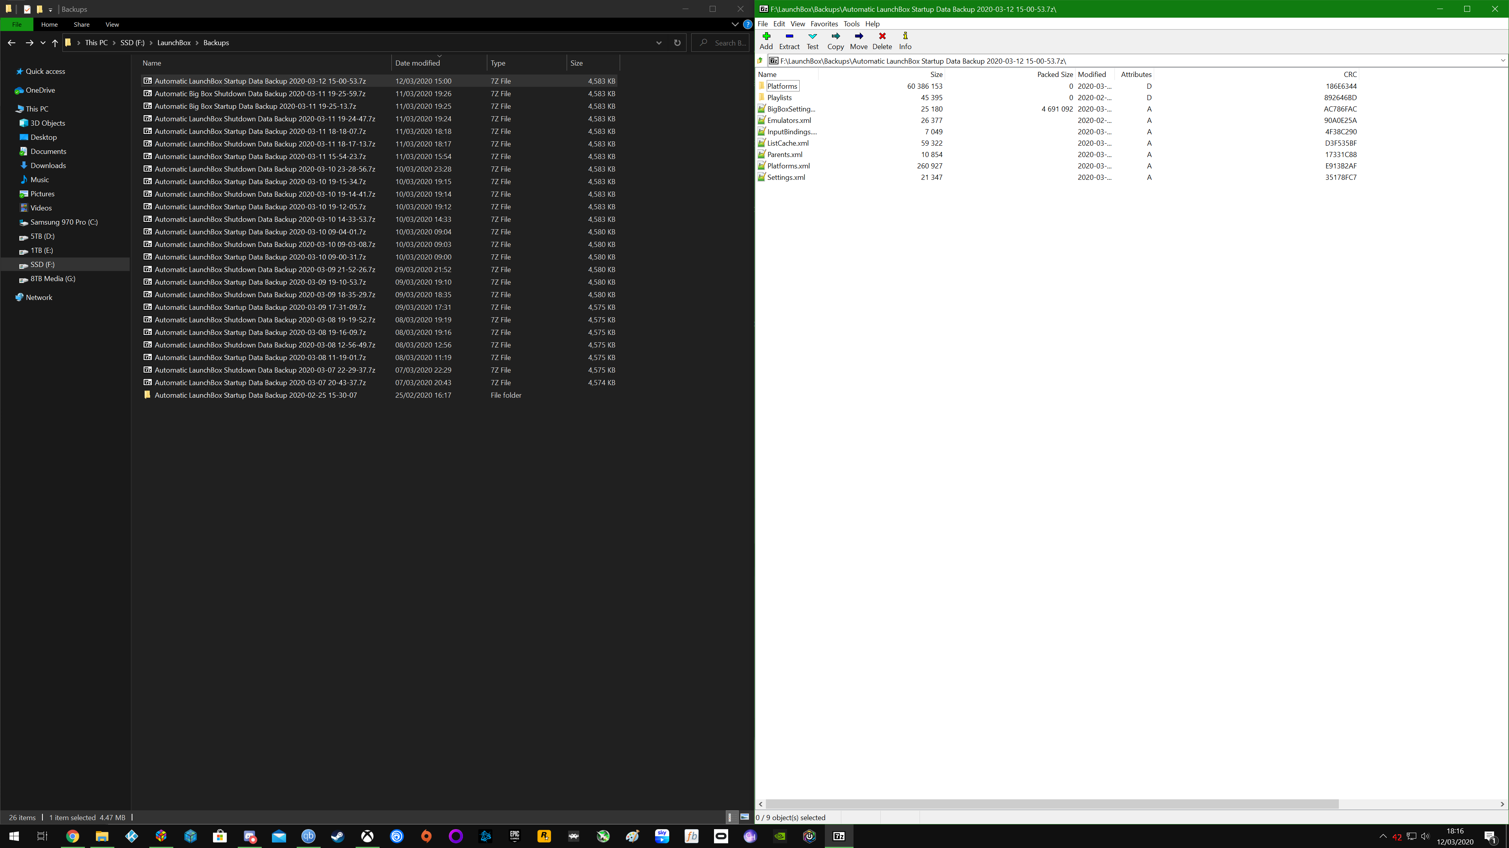Switch to details view in Explorer
Viewport: 1509px width, 848px height.
[730, 817]
